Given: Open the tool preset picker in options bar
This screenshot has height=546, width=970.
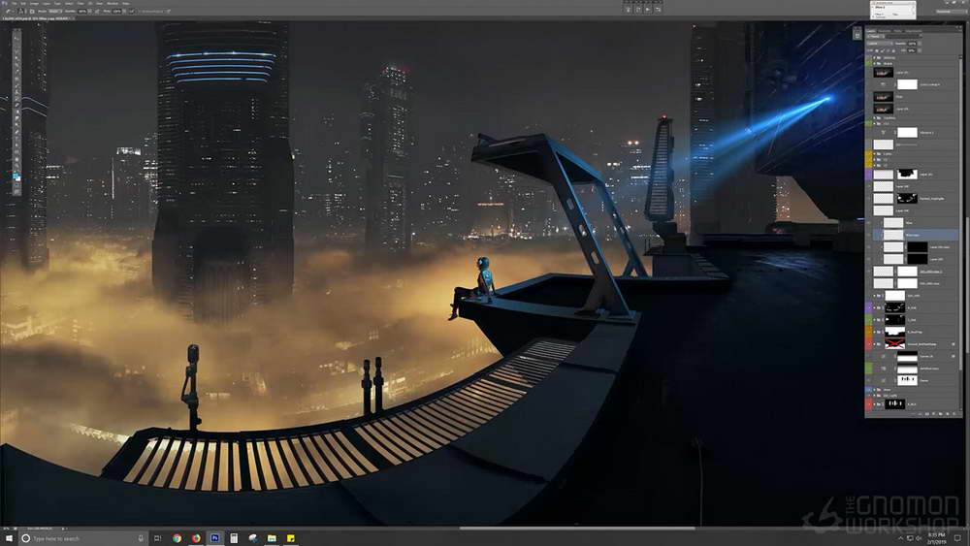Looking at the screenshot, I should (10, 11).
